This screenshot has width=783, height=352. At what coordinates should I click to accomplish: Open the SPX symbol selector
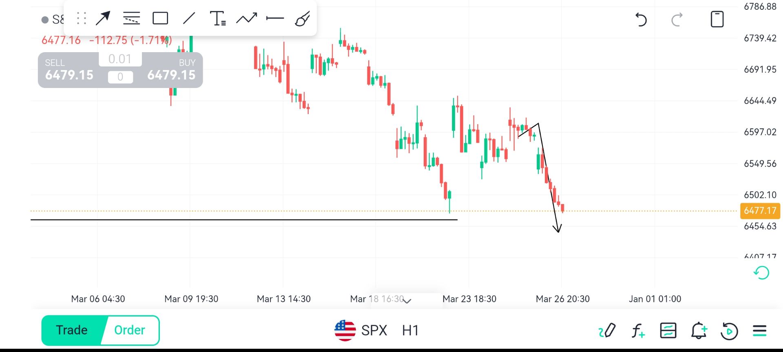pos(361,330)
